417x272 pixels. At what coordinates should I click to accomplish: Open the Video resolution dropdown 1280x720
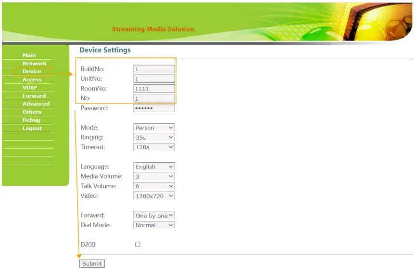[x=154, y=196]
